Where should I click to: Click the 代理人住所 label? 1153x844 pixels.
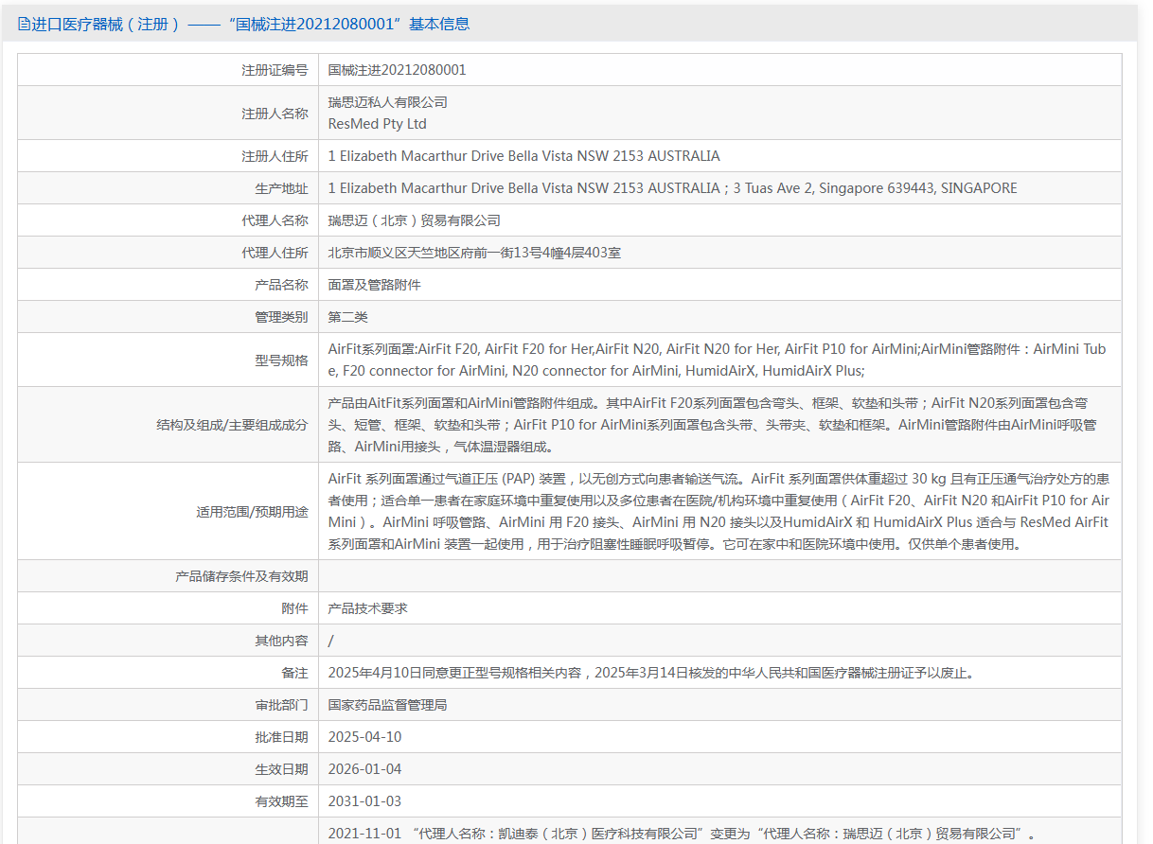pos(275,253)
